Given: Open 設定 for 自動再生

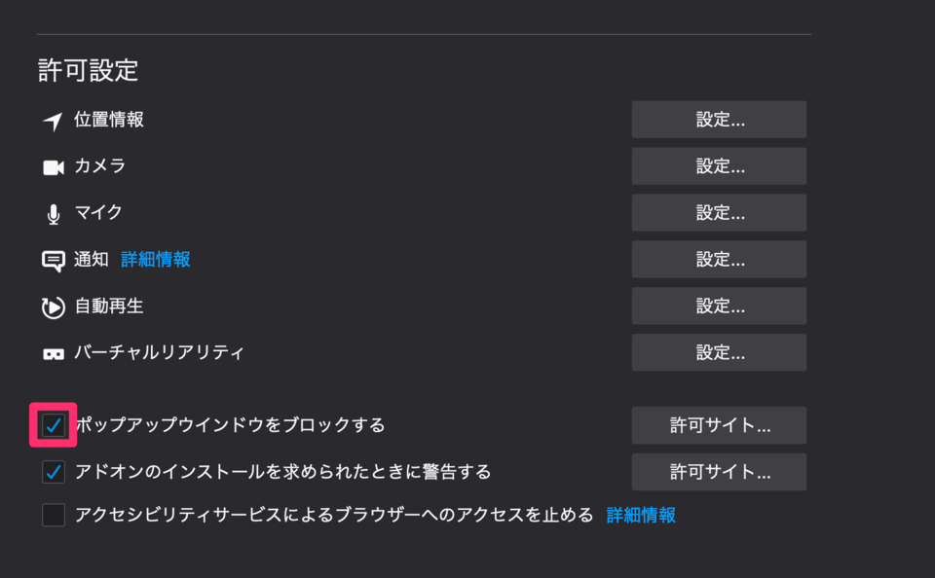Looking at the screenshot, I should [x=719, y=306].
